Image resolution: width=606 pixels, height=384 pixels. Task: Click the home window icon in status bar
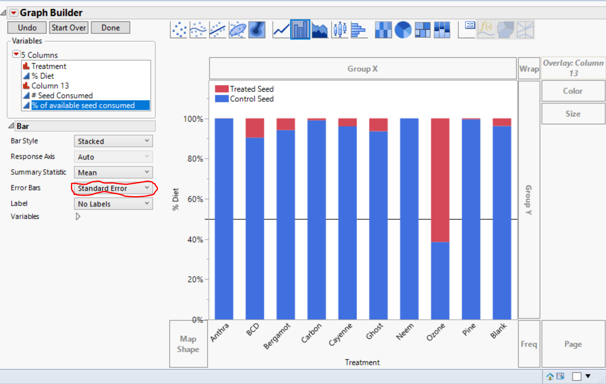point(550,377)
